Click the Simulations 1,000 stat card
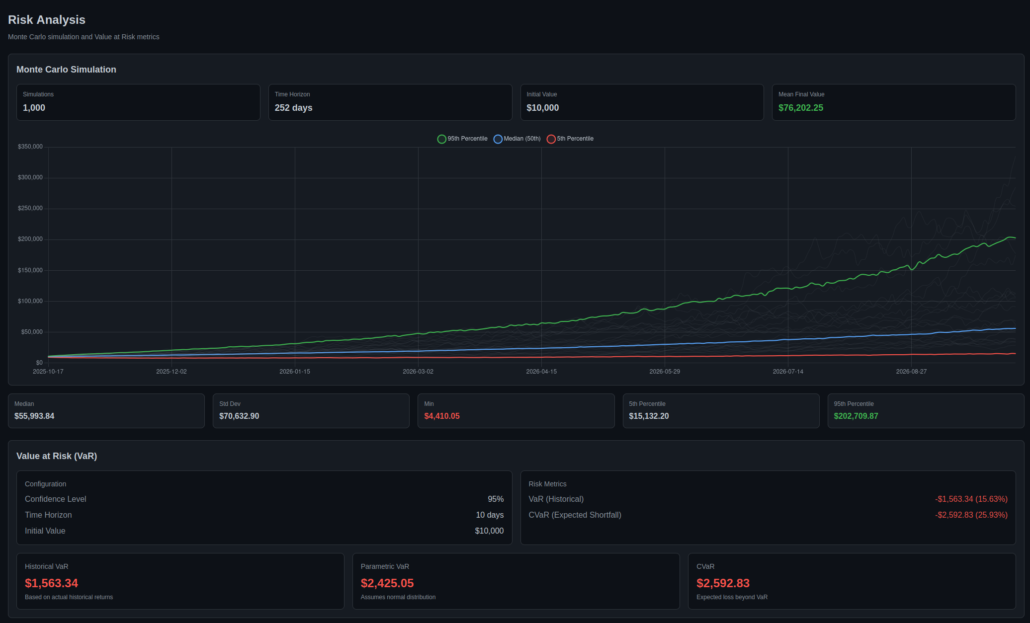Viewport: 1030px width, 623px height. click(x=138, y=102)
